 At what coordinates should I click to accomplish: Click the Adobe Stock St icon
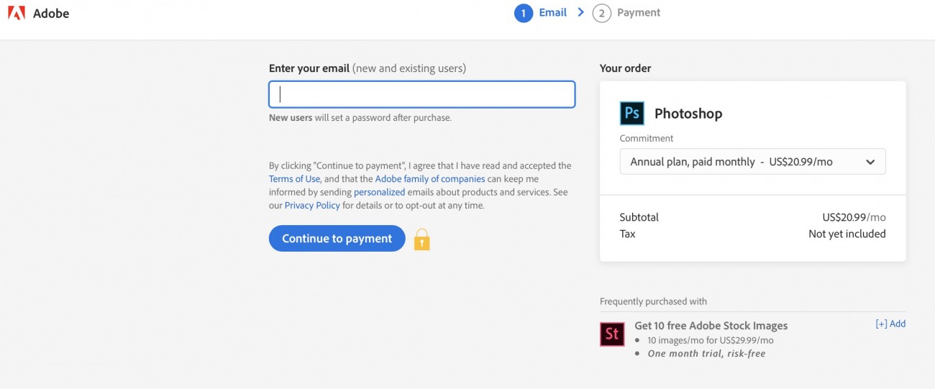pyautogui.click(x=612, y=334)
